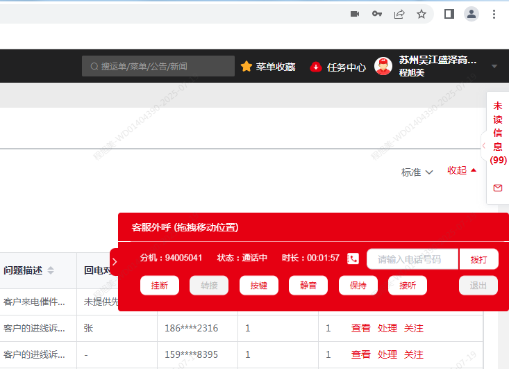Click 处理 in the 159****8395 row
This screenshot has height=369, width=509.
[x=387, y=354]
